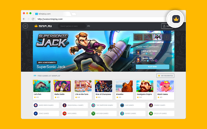
Task: Open My Favorites
Action: point(165,76)
